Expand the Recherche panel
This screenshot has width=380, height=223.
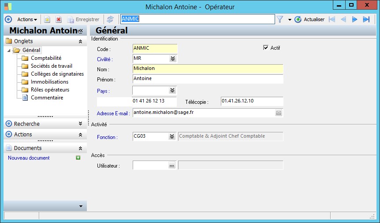(80, 124)
